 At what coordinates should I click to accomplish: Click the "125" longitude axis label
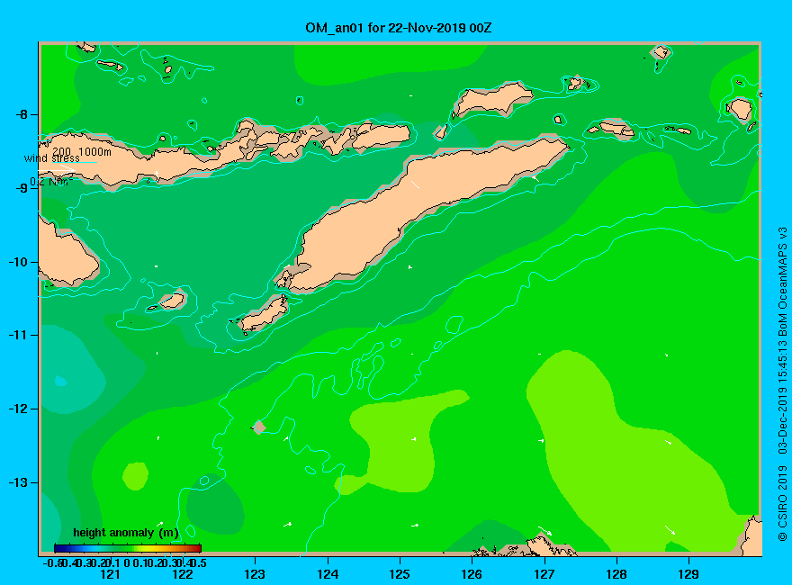[400, 574]
